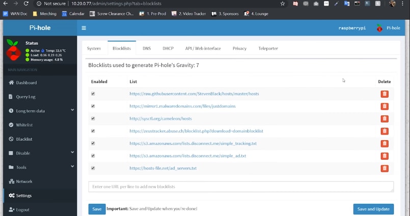Open the Query Log page

tap(40, 97)
